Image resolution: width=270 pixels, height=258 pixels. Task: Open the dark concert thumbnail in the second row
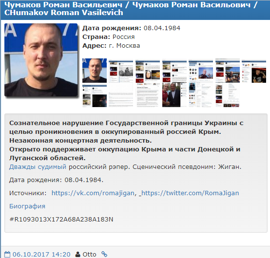(95, 95)
